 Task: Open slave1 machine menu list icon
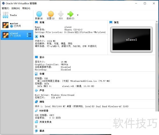click(x=29, y=35)
